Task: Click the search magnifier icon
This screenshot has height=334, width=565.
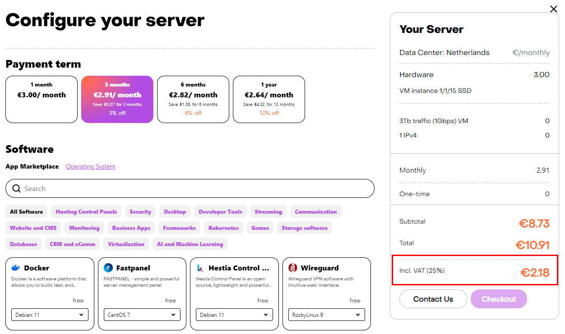Action: click(x=17, y=188)
